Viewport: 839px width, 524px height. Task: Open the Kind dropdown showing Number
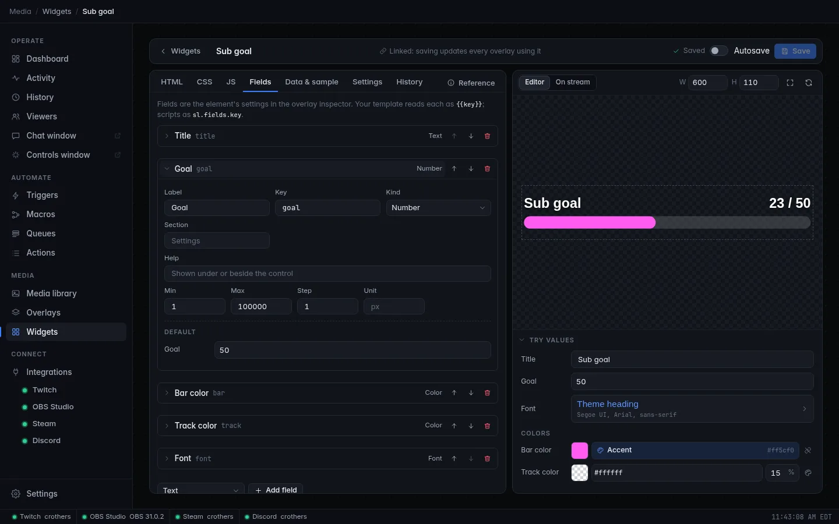click(439, 208)
